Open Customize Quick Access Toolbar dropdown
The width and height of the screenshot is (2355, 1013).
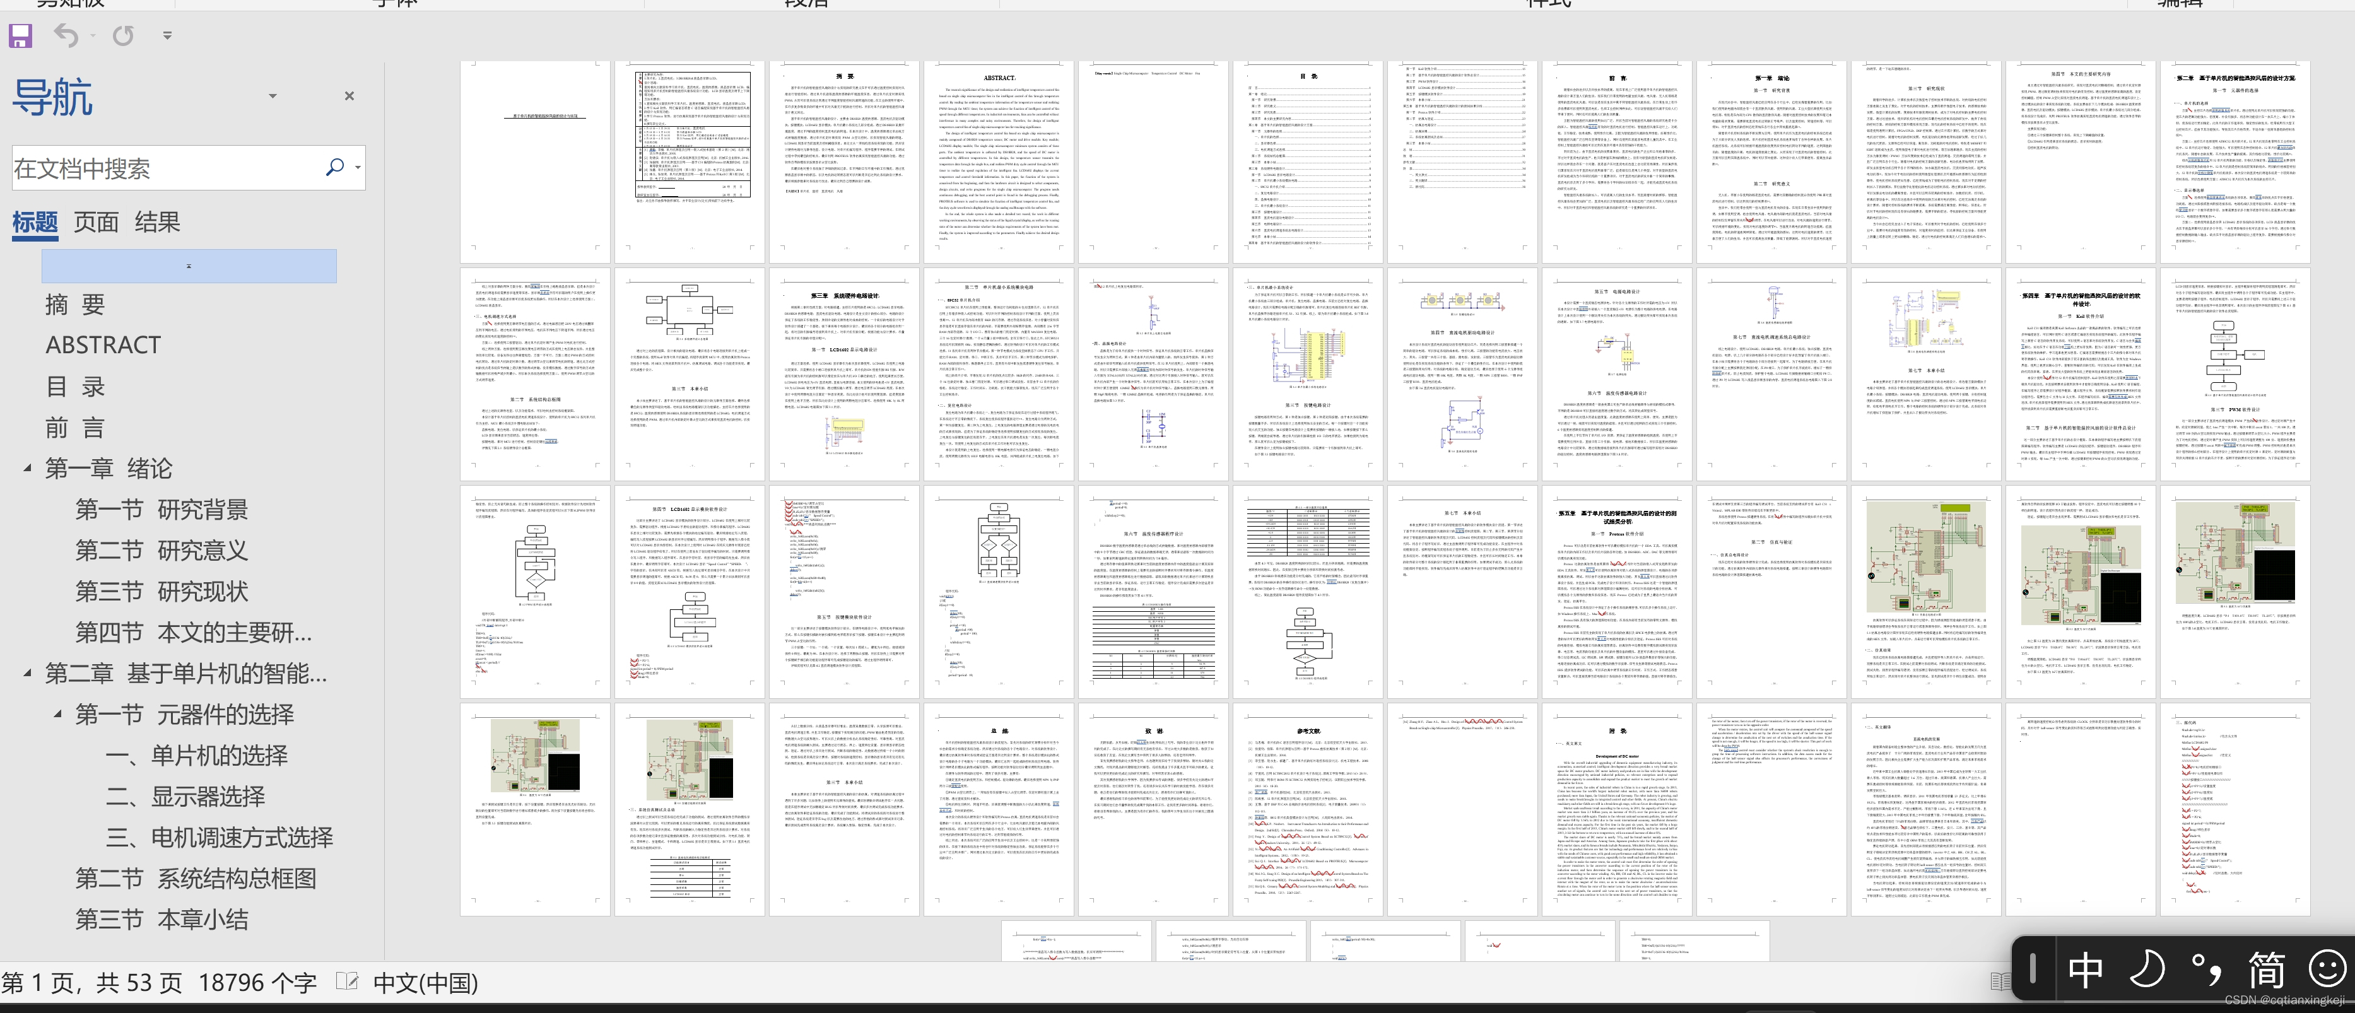click(x=167, y=36)
